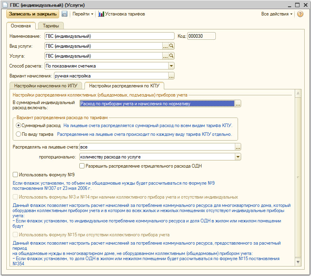Enable Разрешить распределение отрицательного расхода ОДН
The height and width of the screenshot is (276, 311).
(82, 166)
